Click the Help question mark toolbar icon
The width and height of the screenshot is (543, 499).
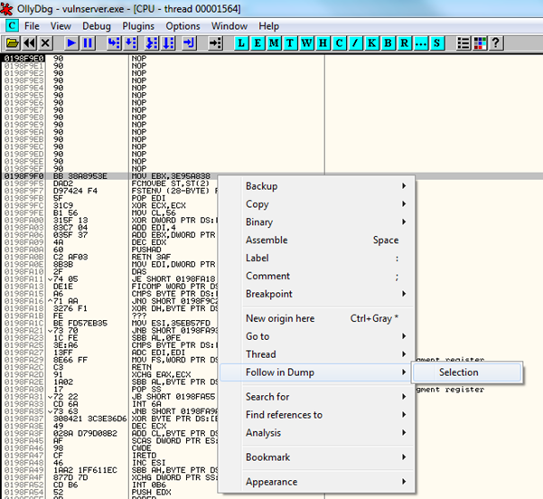(x=496, y=42)
